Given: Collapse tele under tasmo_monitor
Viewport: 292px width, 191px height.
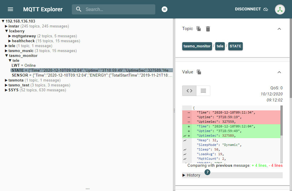Looking at the screenshot, I should point(10,61).
